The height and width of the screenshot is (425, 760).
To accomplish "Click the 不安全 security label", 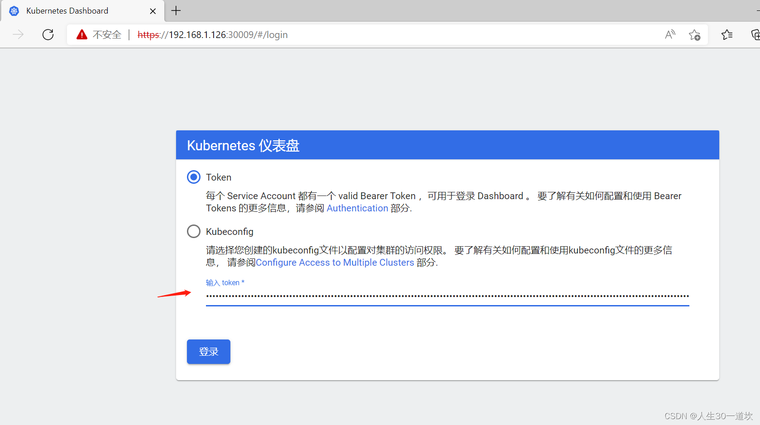I will click(107, 35).
